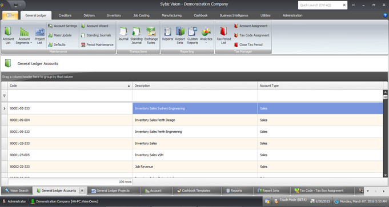Click the Description filter row cell
Image resolution: width=389 pixels, height=207 pixels.
pos(195,96)
